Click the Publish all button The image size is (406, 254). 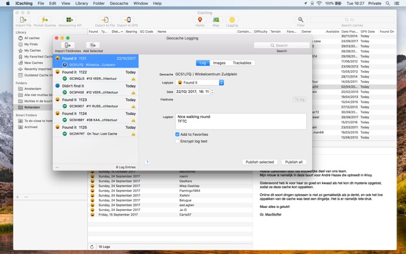click(x=294, y=162)
